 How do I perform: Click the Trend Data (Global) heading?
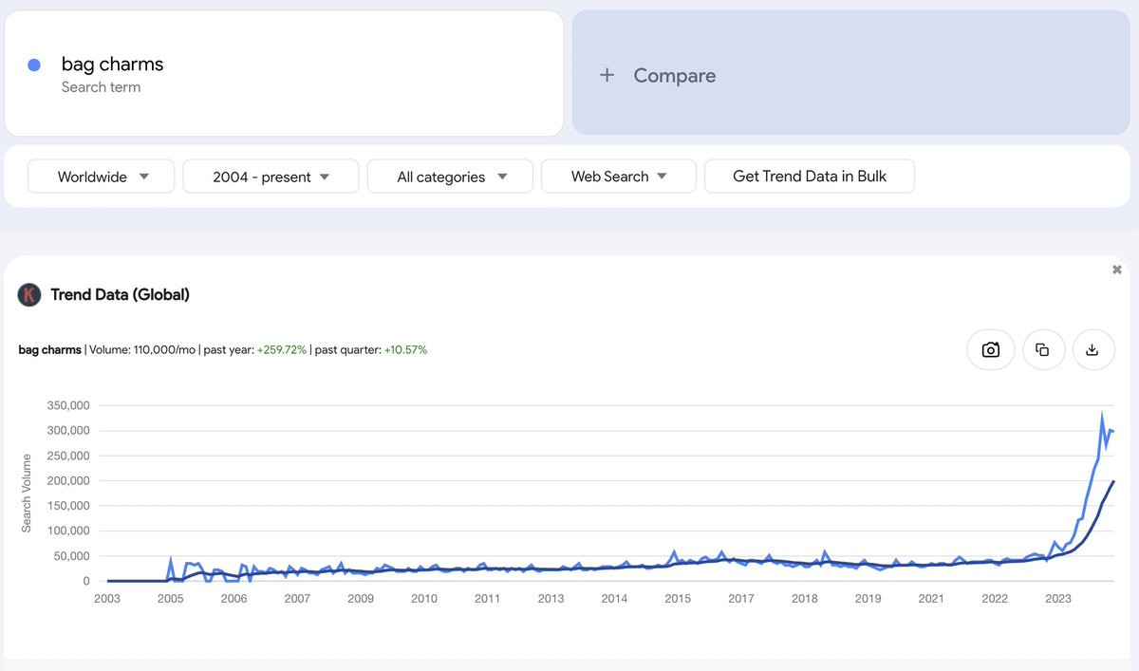[121, 295]
